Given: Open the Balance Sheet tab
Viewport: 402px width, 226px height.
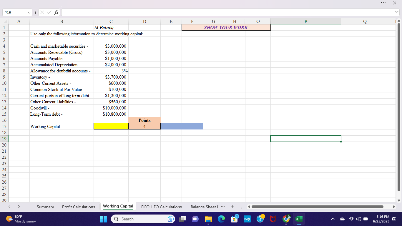Looking at the screenshot, I should pyautogui.click(x=205, y=207).
